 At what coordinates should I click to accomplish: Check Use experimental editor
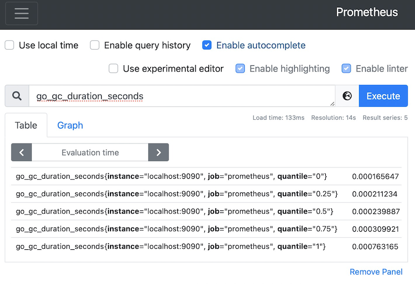point(113,68)
